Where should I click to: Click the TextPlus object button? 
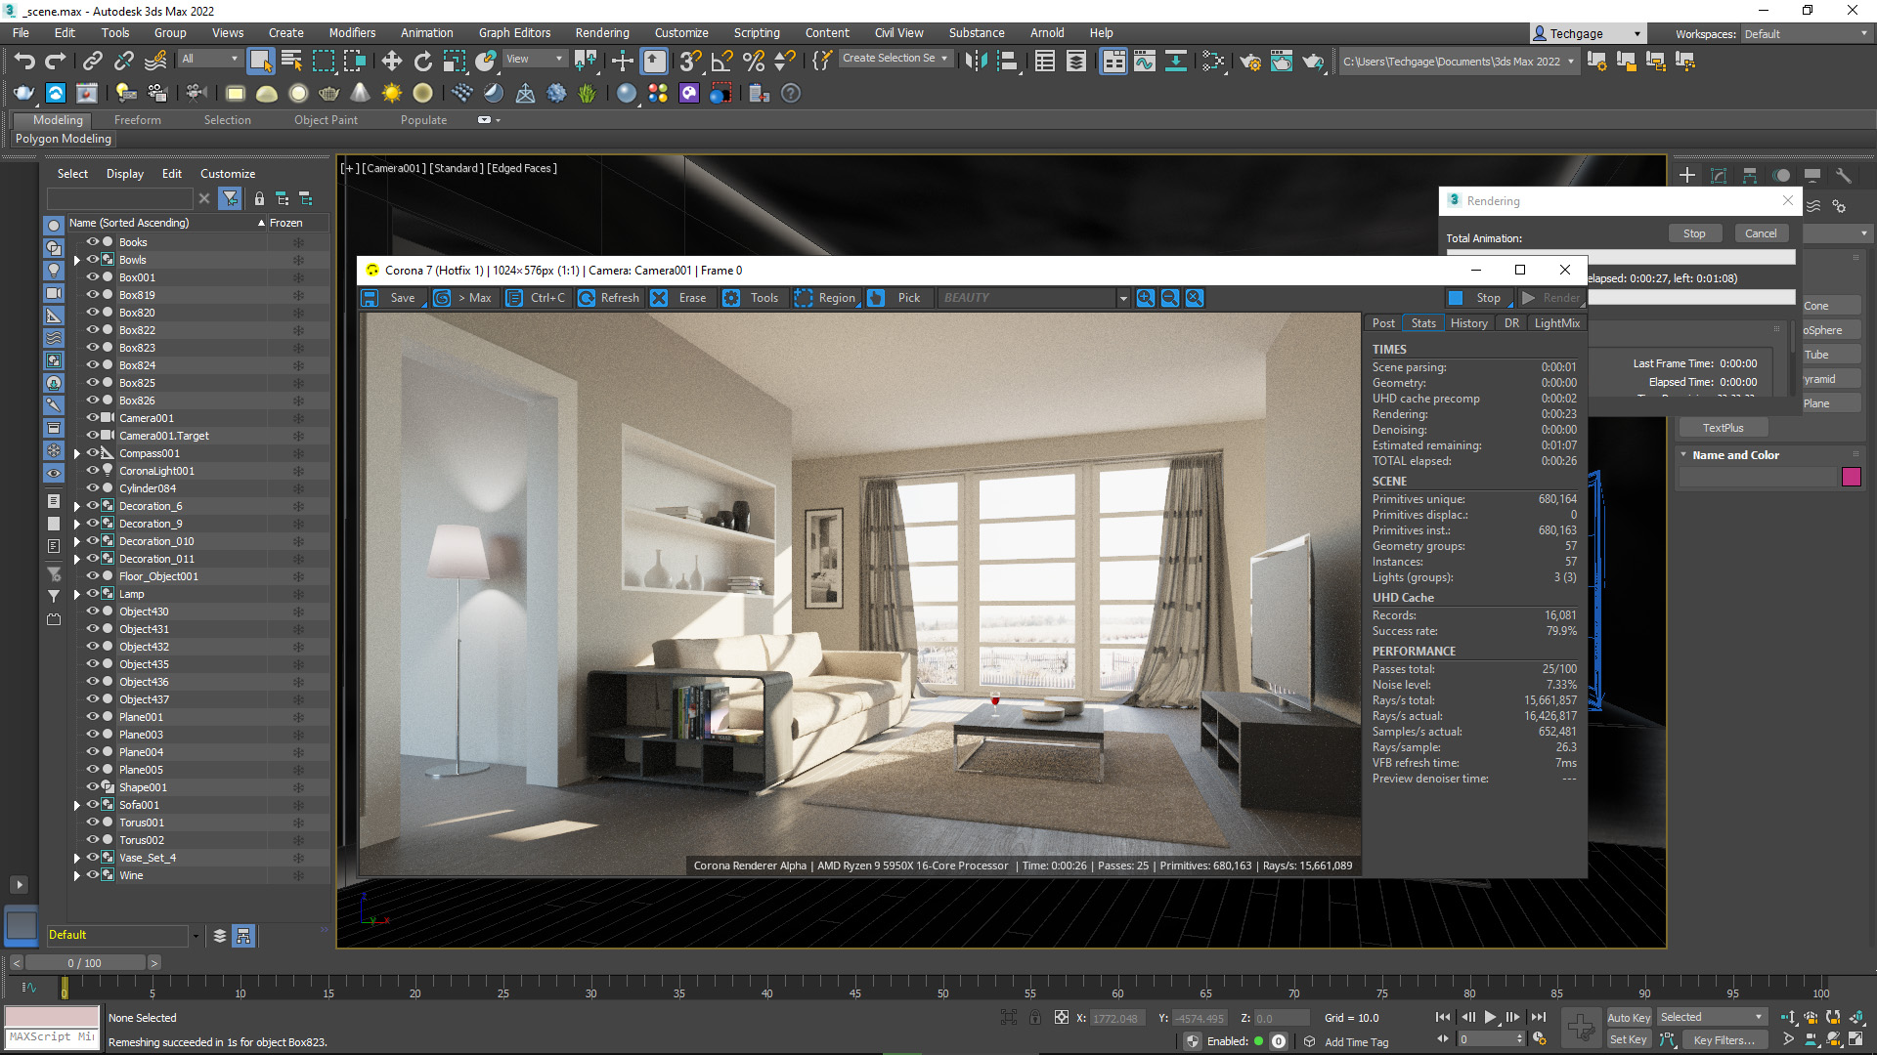click(x=1723, y=428)
